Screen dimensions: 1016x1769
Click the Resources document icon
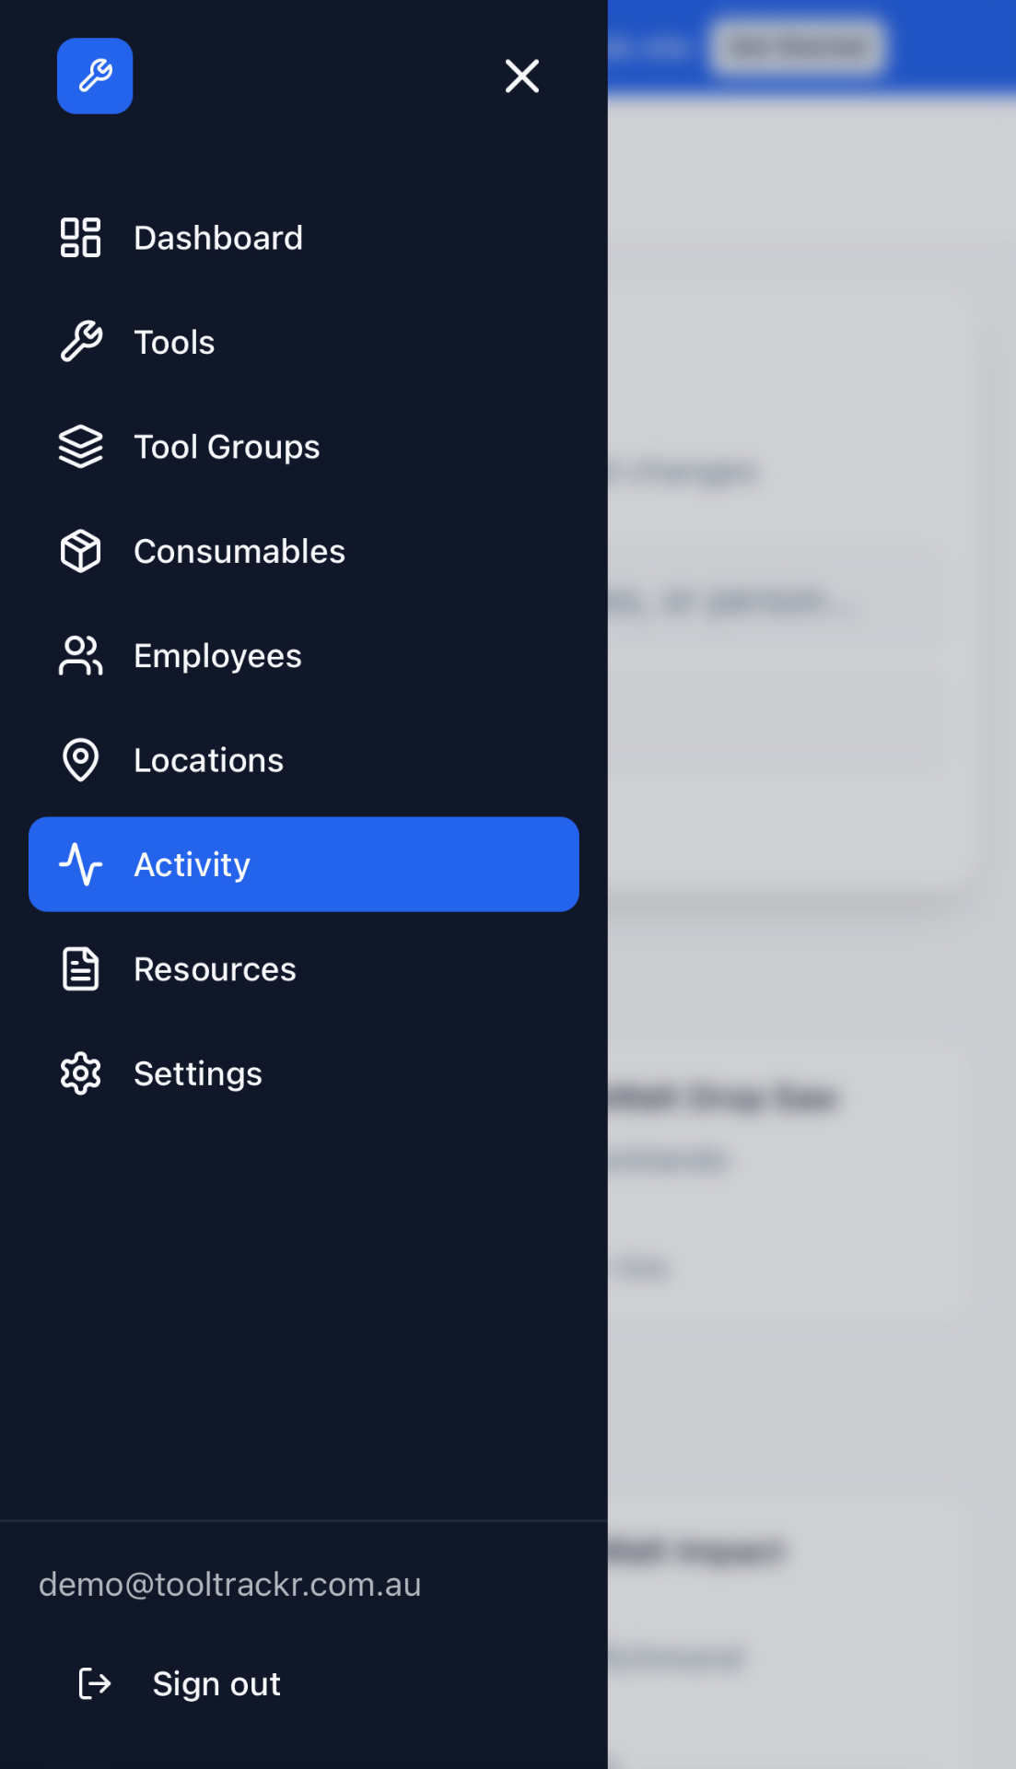click(x=81, y=969)
